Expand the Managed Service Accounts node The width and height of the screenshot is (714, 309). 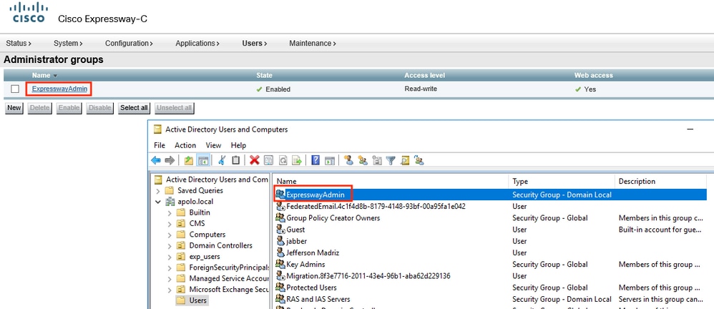[x=170, y=278]
